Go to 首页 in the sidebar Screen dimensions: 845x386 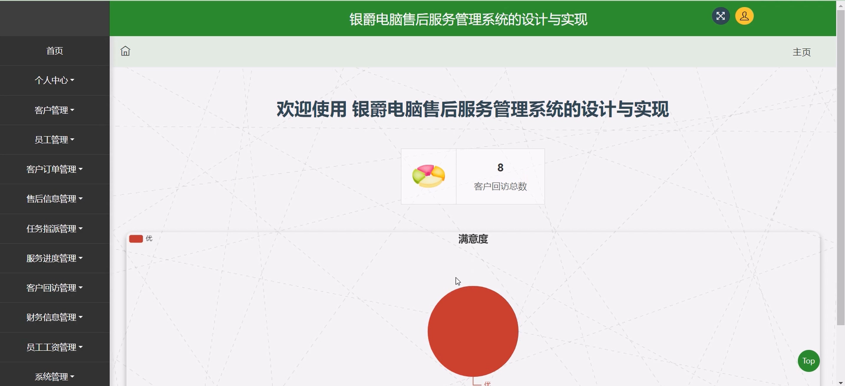(x=55, y=51)
